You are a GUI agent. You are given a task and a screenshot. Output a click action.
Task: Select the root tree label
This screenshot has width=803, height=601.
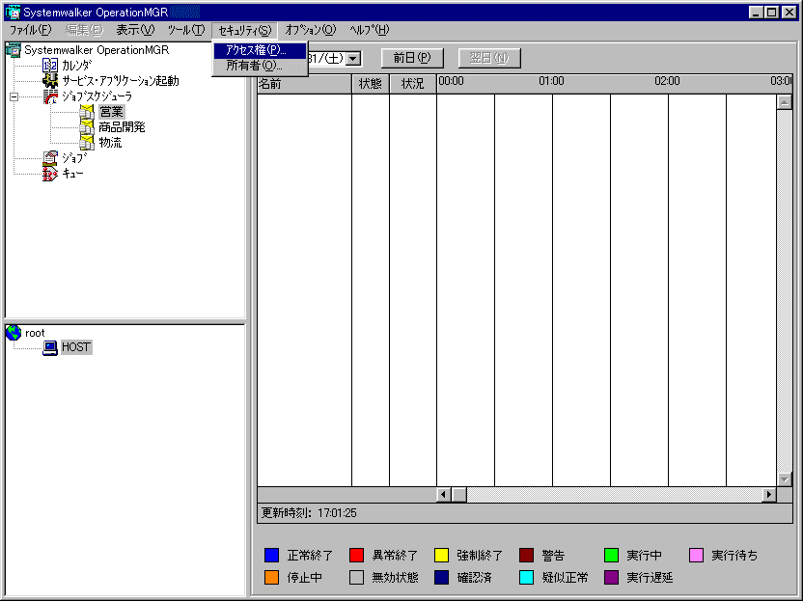[x=35, y=333]
